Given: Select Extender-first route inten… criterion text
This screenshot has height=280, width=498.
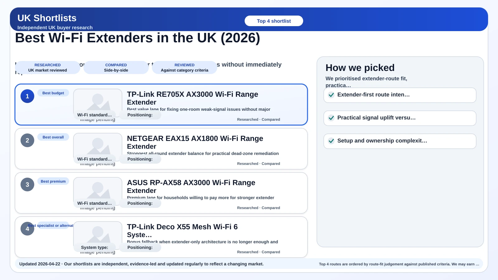Looking at the screenshot, I should (374, 95).
